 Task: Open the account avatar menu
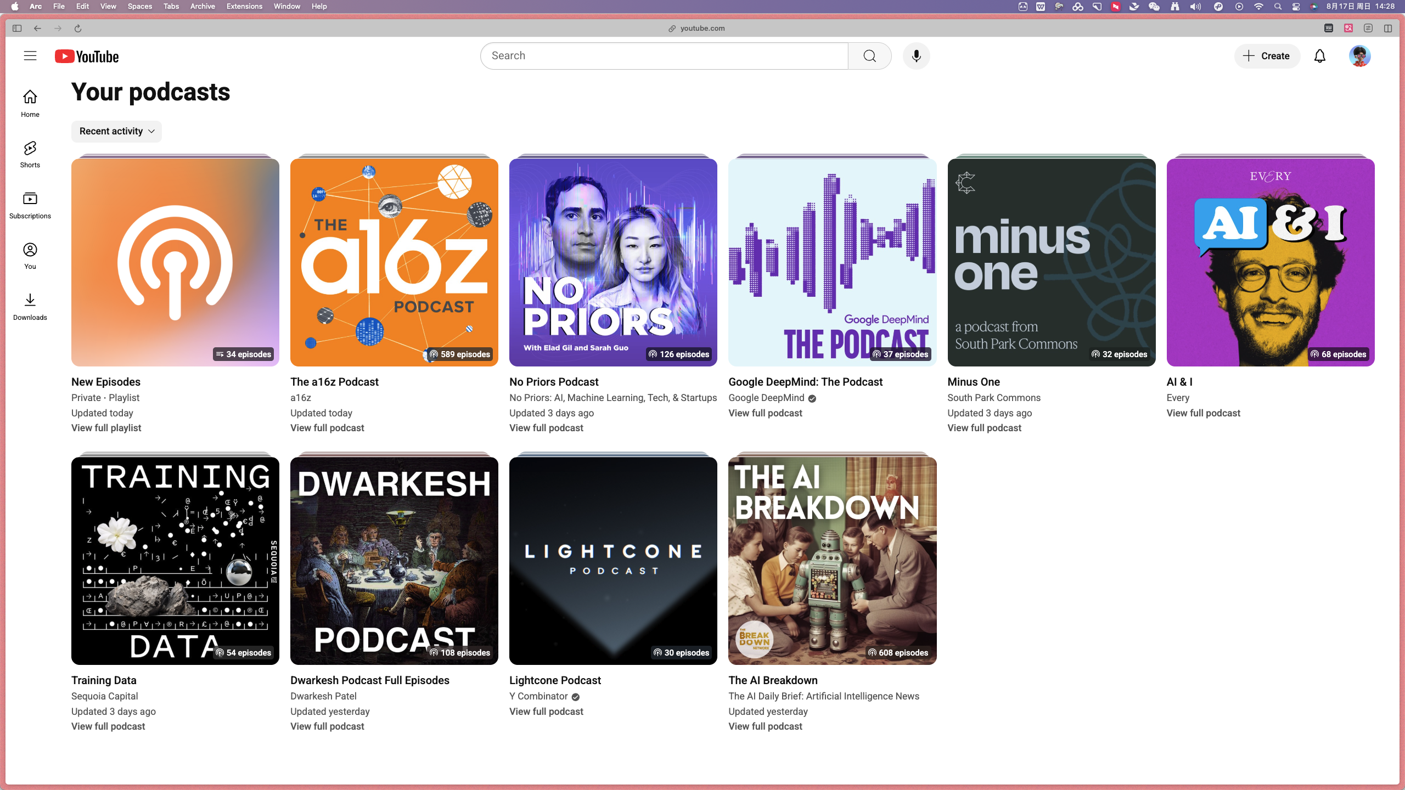[x=1359, y=56]
